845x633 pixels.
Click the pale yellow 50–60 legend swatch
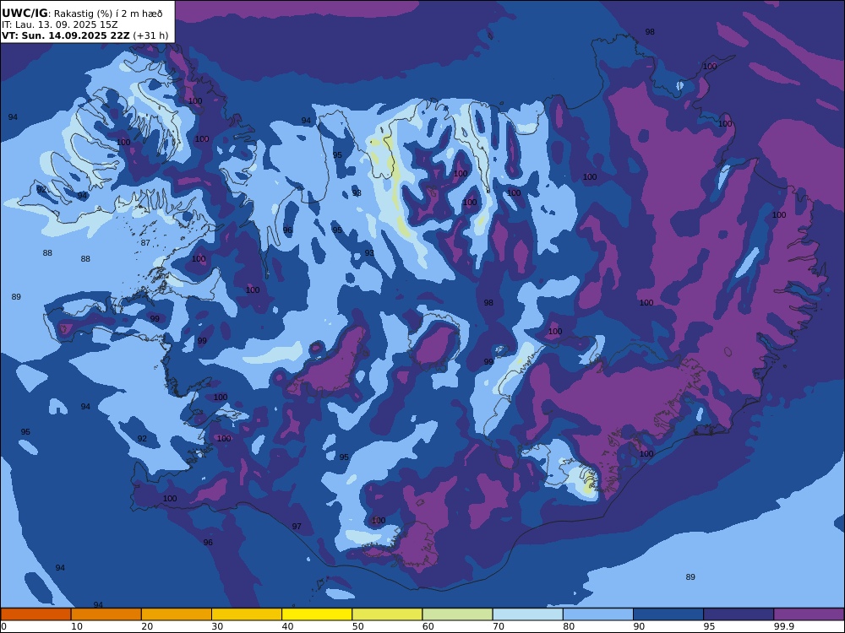[x=387, y=614]
